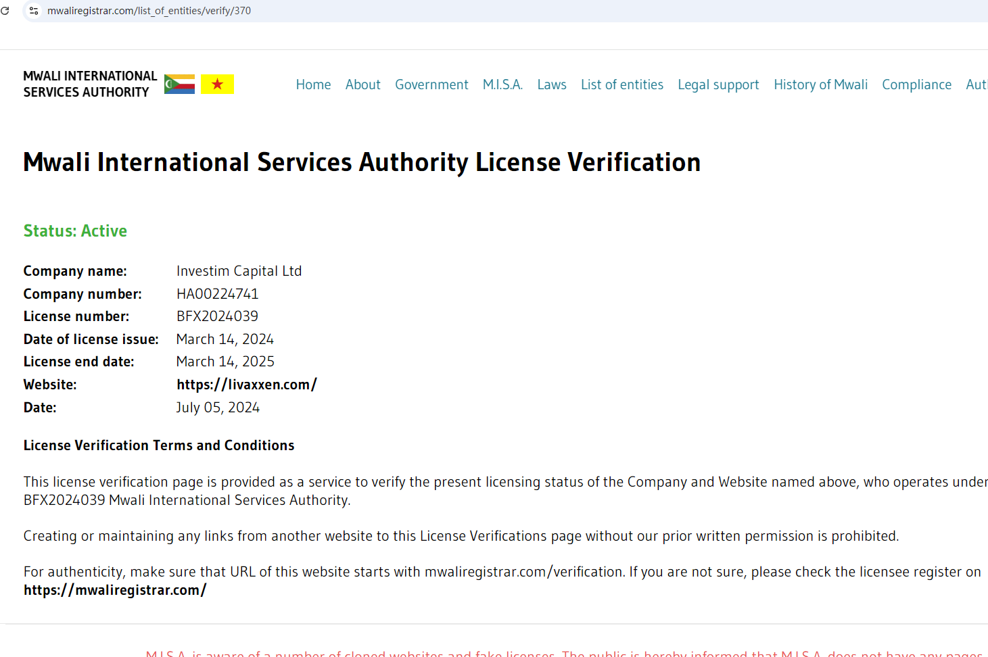
Task: Click the yellow flag with red star
Action: click(x=217, y=84)
